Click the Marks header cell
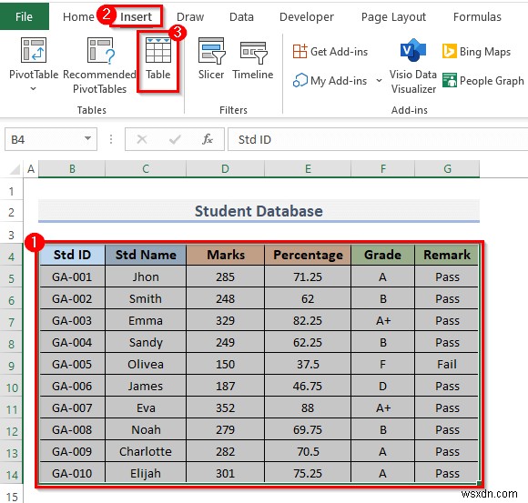This screenshot has height=503, width=528. pos(225,255)
